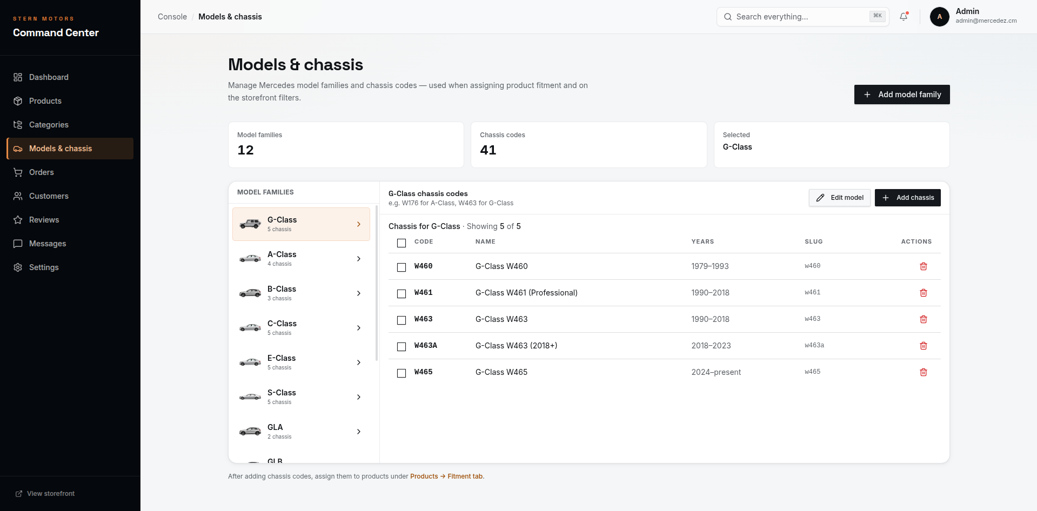1037x511 pixels.
Task: Click the plus icon on Add chassis
Action: [886, 198]
